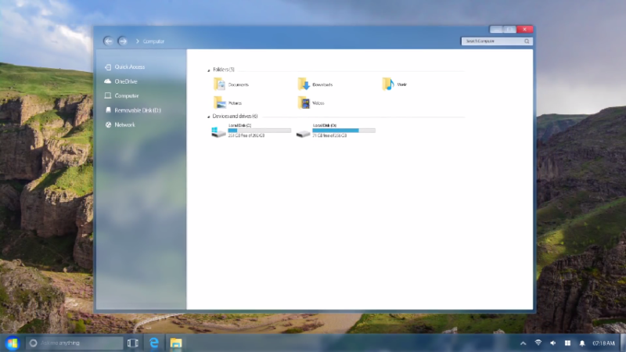
Task: Launch Edge browser from the taskbar
Action: (x=155, y=343)
